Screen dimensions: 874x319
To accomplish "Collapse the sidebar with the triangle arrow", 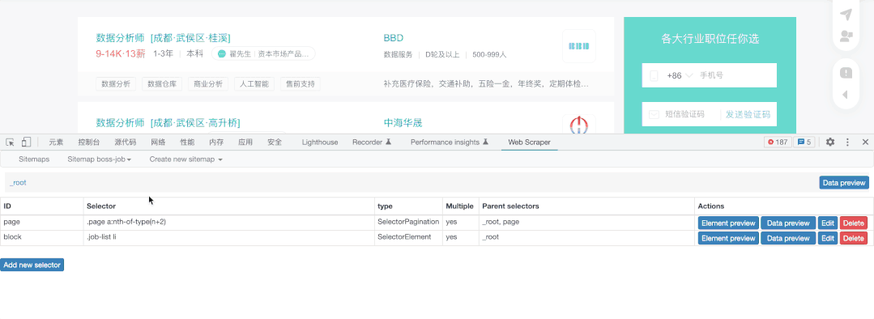I will point(845,95).
